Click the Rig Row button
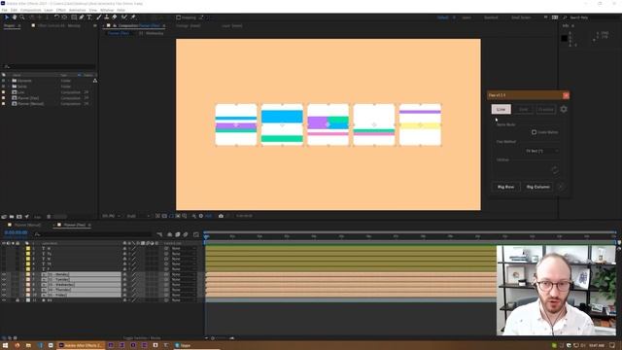 pos(505,187)
